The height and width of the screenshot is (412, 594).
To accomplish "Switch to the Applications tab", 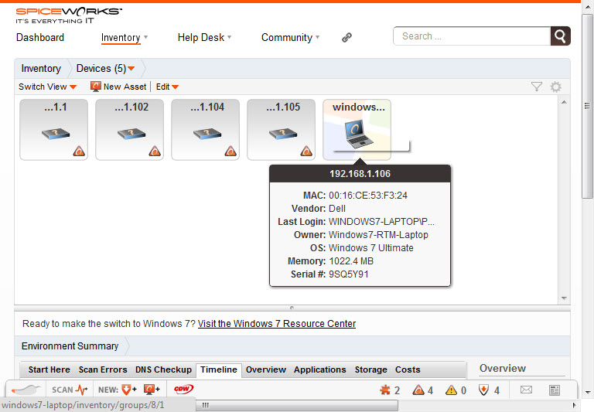I will [319, 369].
